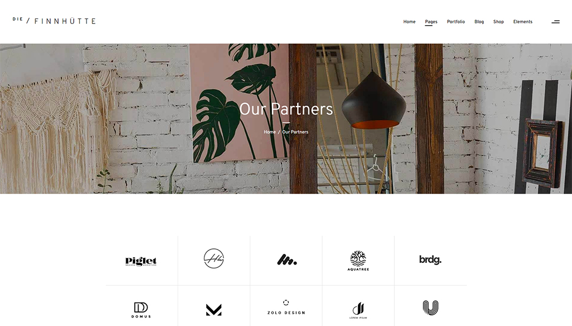The image size is (572, 326).
Task: Click the Our Partners breadcrumb text
Action: tap(295, 132)
